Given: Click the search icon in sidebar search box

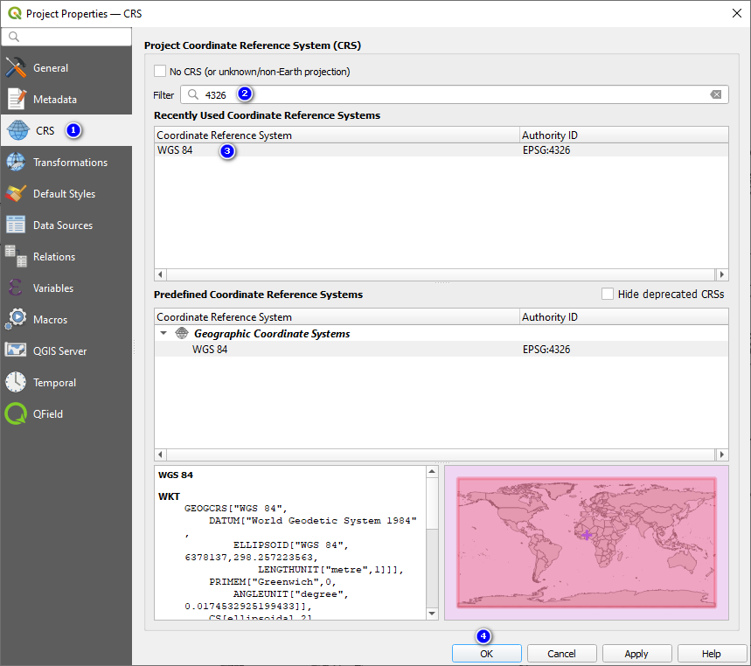Looking at the screenshot, I should click(x=14, y=37).
